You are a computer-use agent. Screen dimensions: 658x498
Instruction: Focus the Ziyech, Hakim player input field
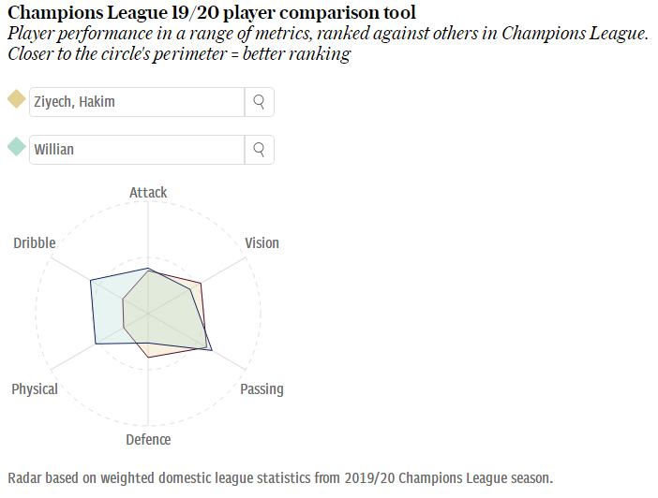(137, 102)
